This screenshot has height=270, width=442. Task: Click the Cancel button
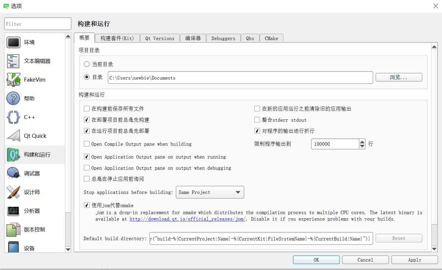coord(365,260)
